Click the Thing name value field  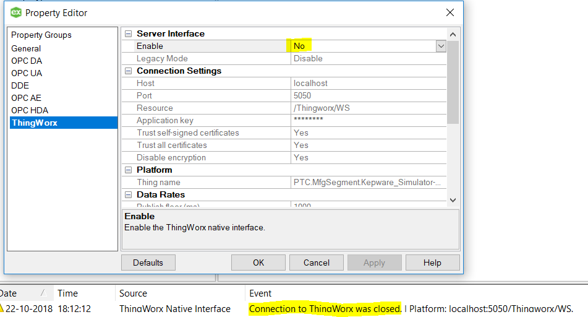pos(369,183)
